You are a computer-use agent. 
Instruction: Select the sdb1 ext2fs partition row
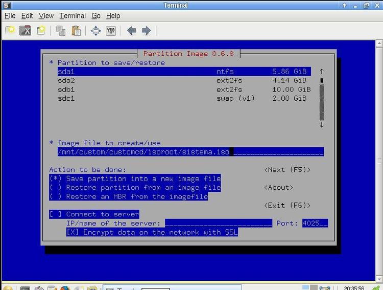pyautogui.click(x=184, y=90)
